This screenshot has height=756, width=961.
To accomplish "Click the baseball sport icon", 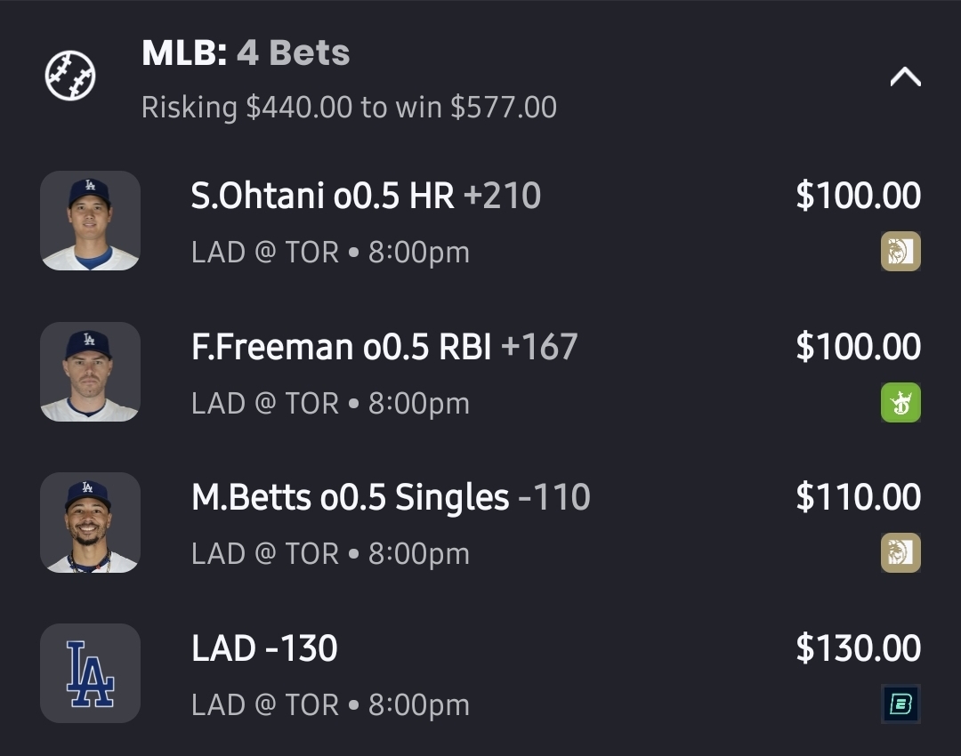I will pyautogui.click(x=70, y=76).
